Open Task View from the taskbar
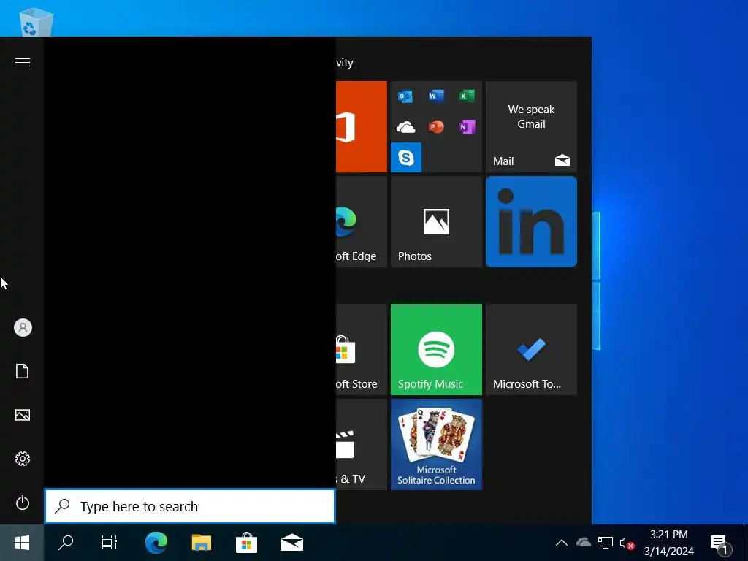 pos(110,543)
